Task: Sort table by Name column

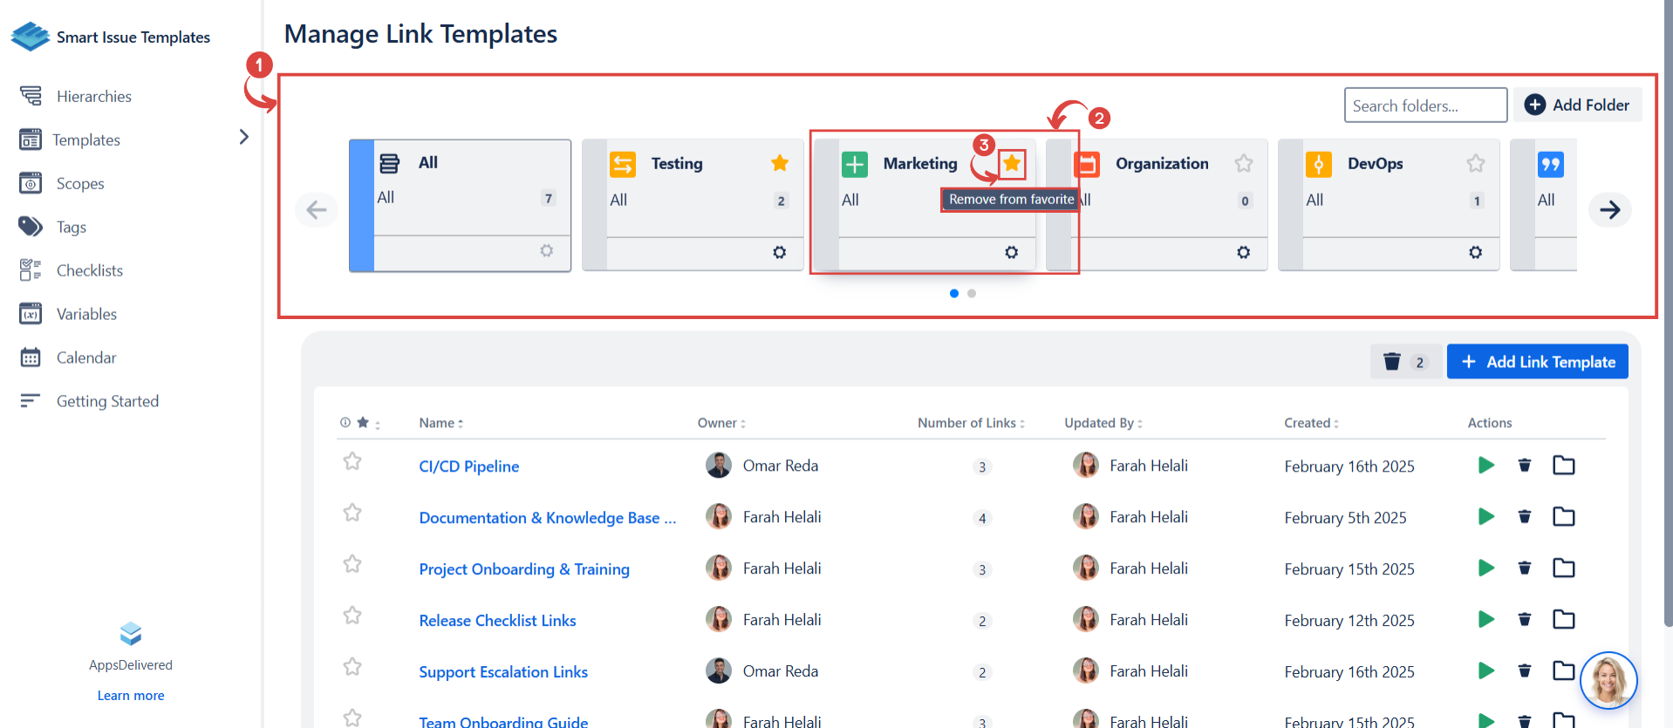Action: click(x=440, y=423)
